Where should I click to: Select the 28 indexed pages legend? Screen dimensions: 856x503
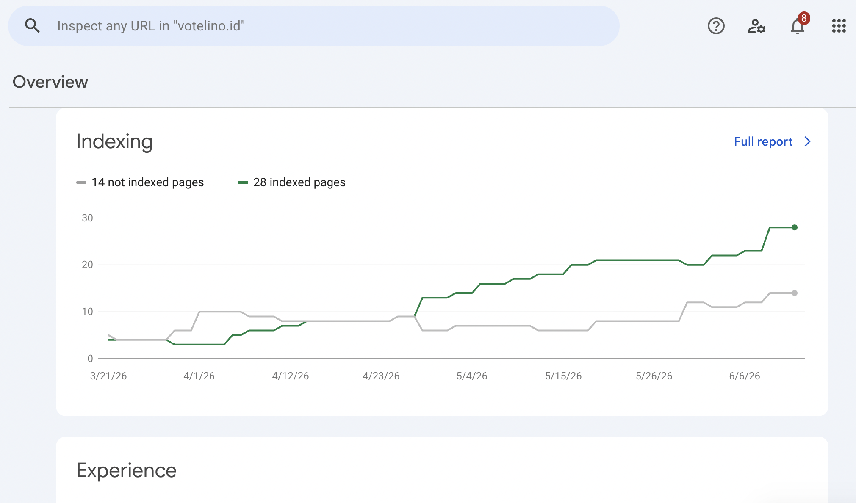(299, 182)
